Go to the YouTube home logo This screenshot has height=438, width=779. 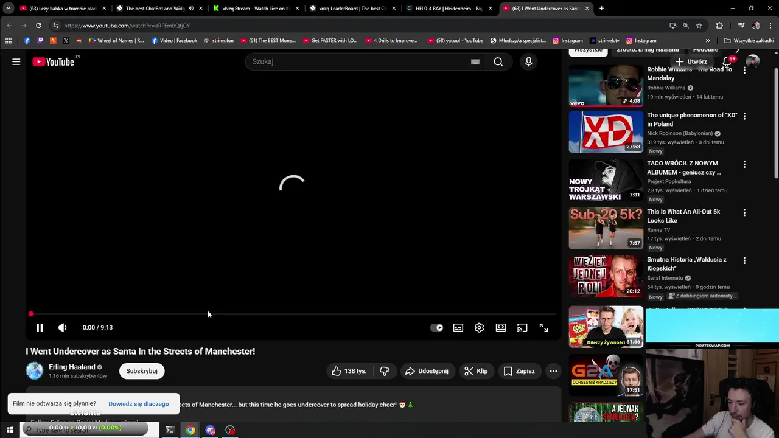tap(54, 61)
